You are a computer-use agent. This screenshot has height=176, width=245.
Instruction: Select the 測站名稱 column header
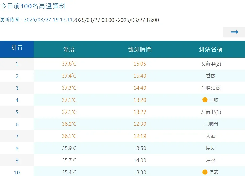coord(211,49)
